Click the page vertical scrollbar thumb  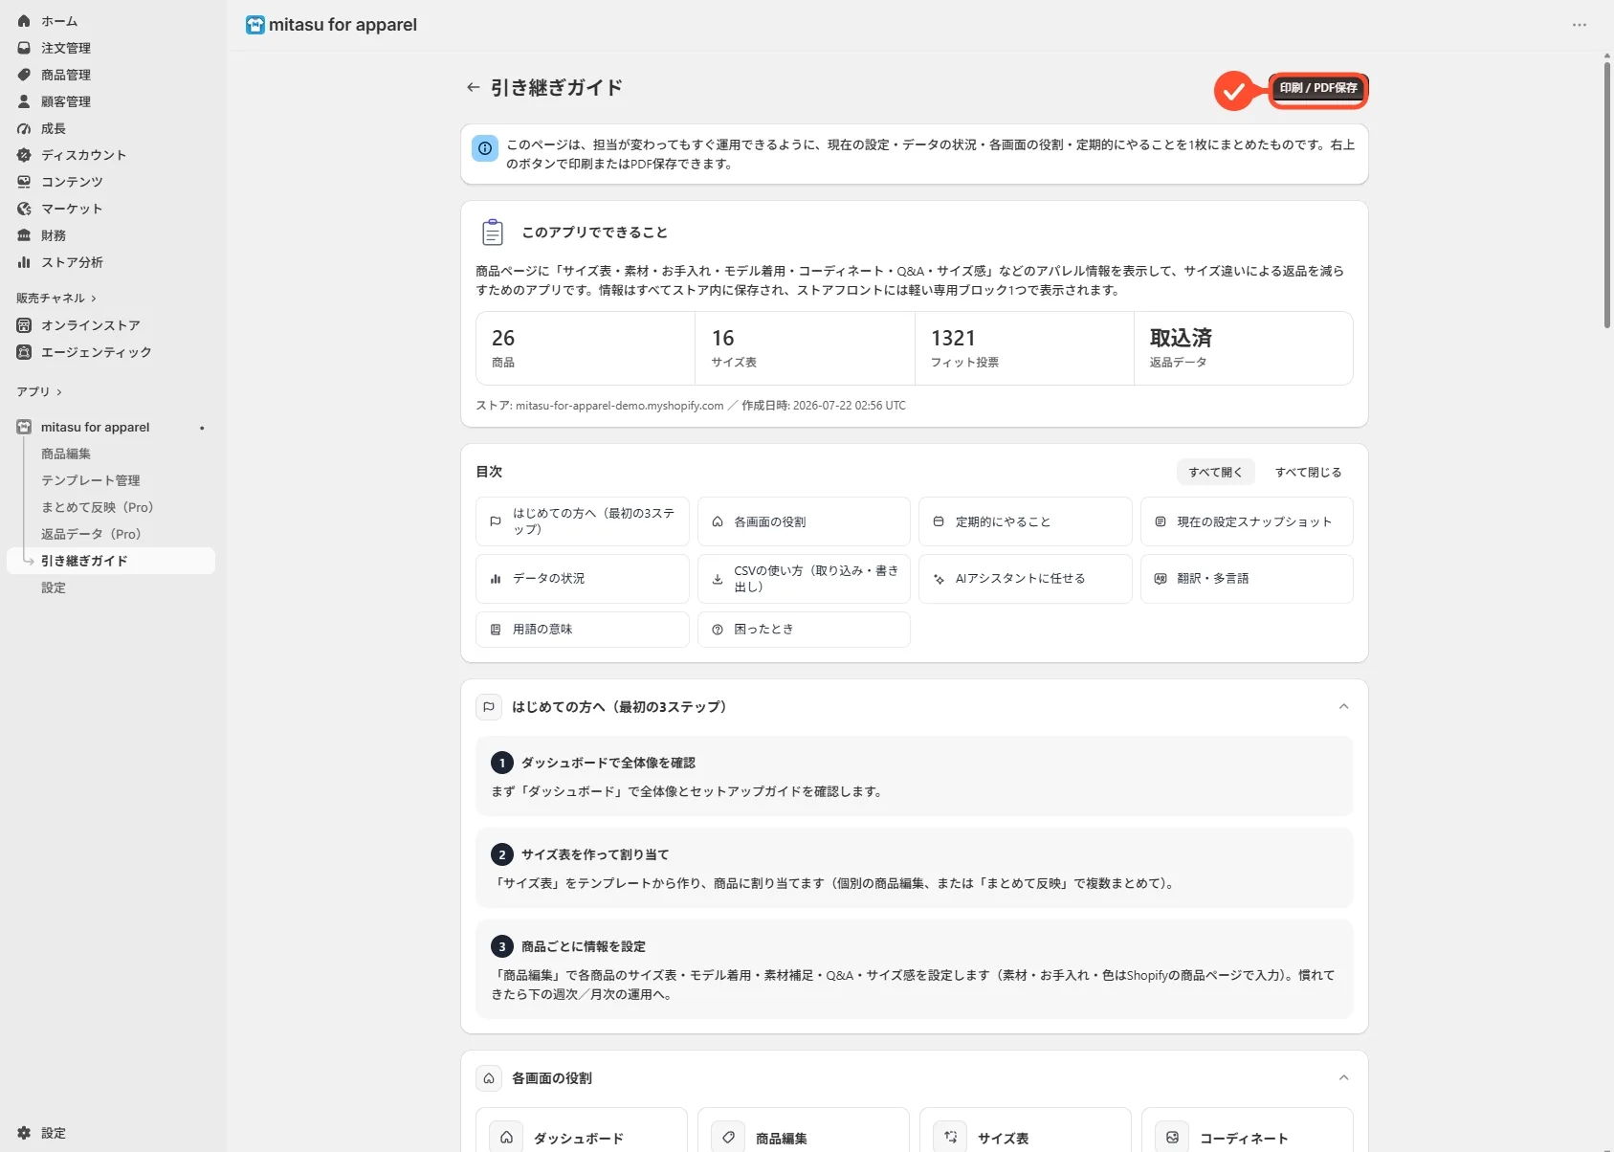[x=1607, y=195]
